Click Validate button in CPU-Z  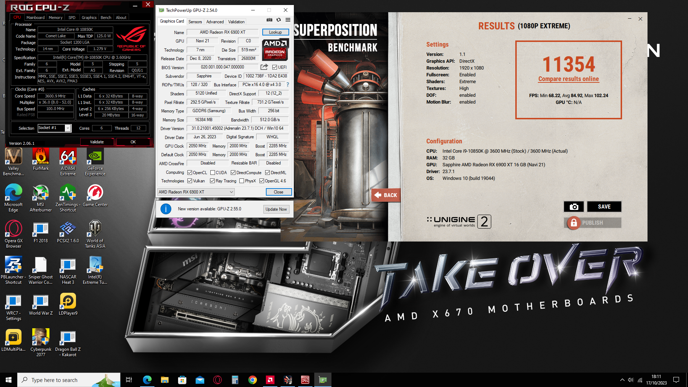(x=97, y=142)
